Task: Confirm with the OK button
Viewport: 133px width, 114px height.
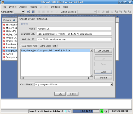Action: [60, 94]
